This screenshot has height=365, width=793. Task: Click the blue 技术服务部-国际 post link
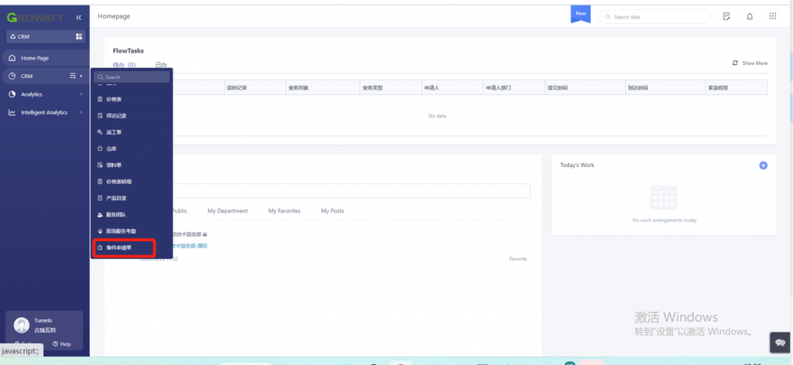tap(191, 246)
